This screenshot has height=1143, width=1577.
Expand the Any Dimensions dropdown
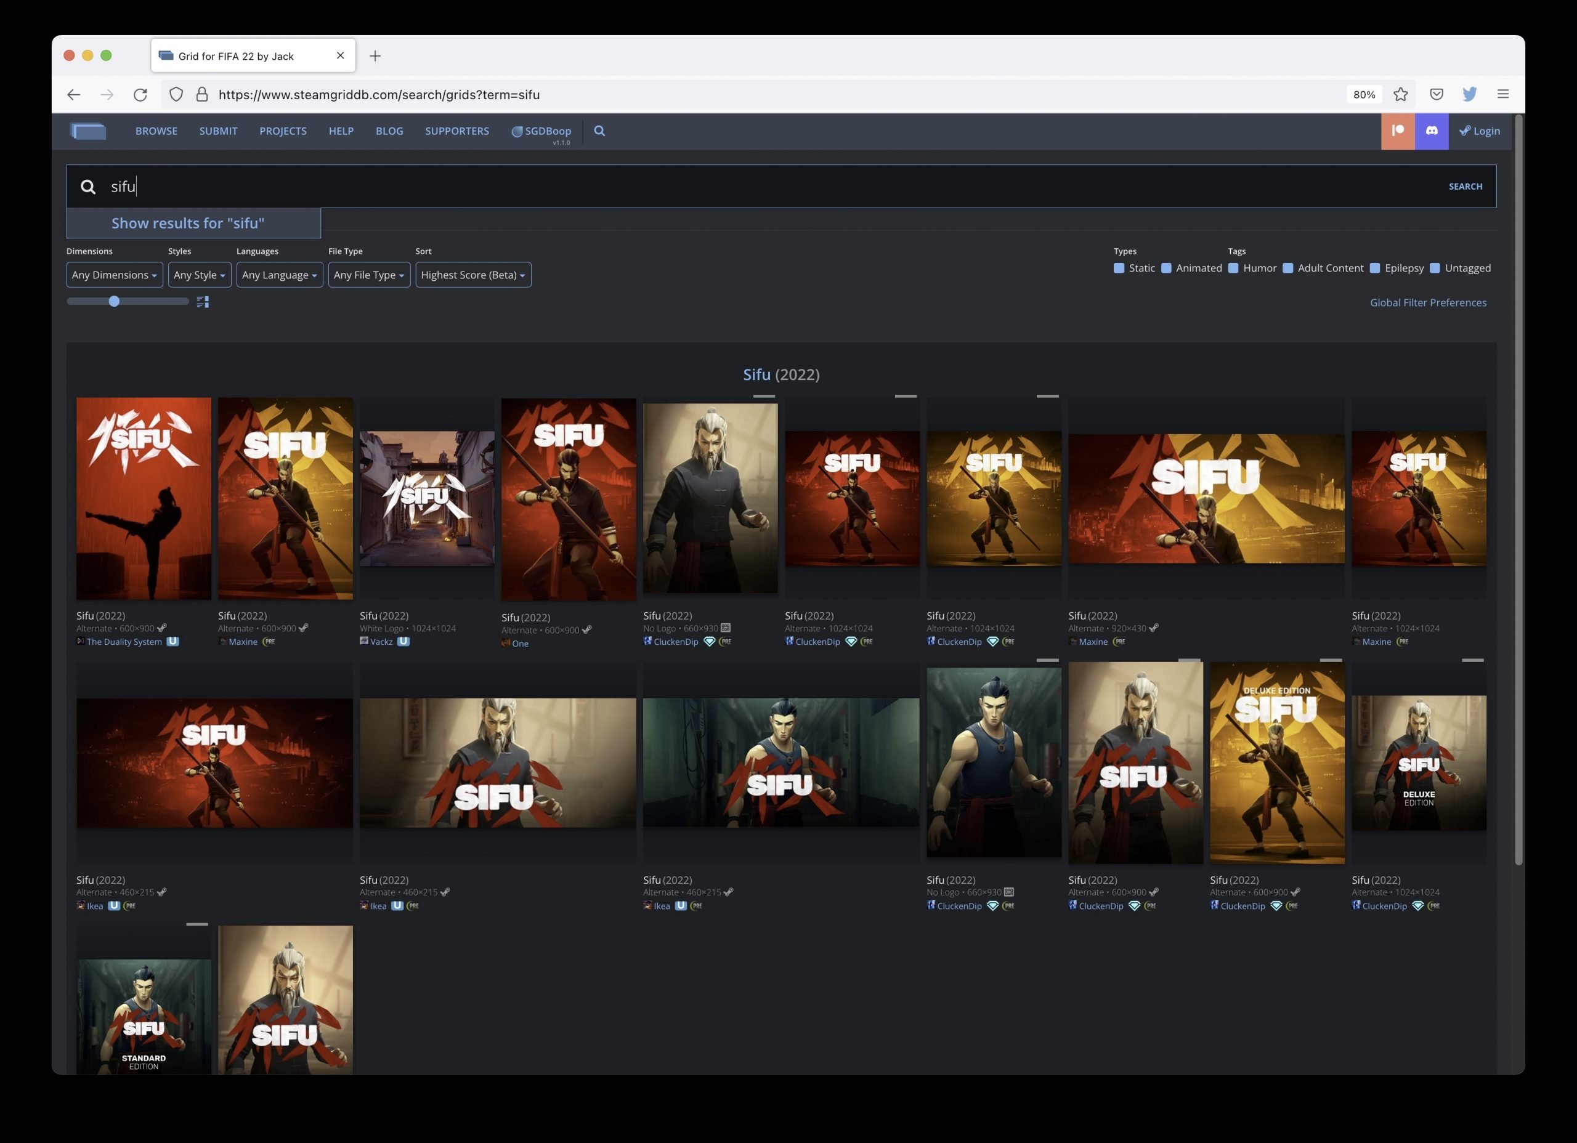[x=115, y=275]
